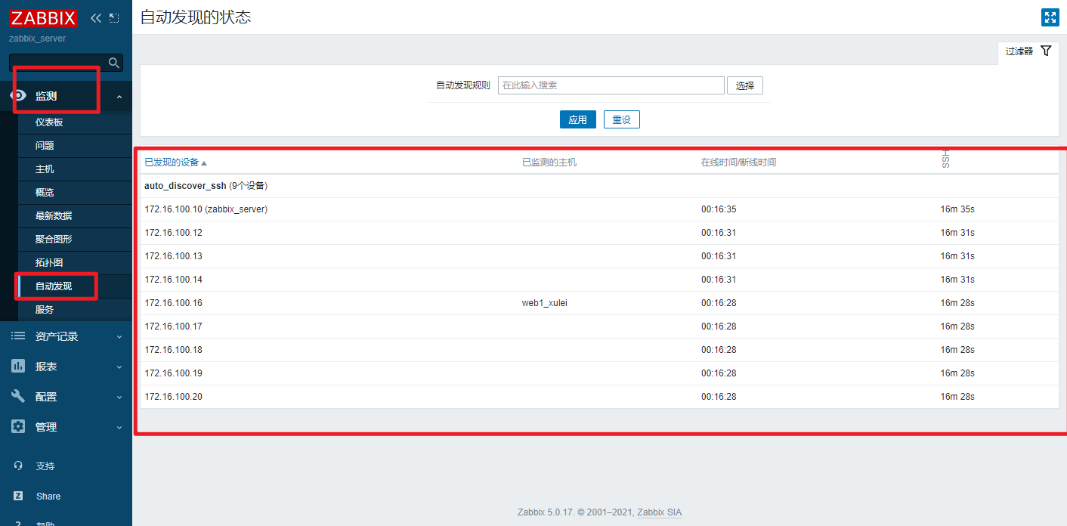This screenshot has height=526, width=1067.
Task: Collapse the sidebar with double-chevron icon
Action: (96, 18)
